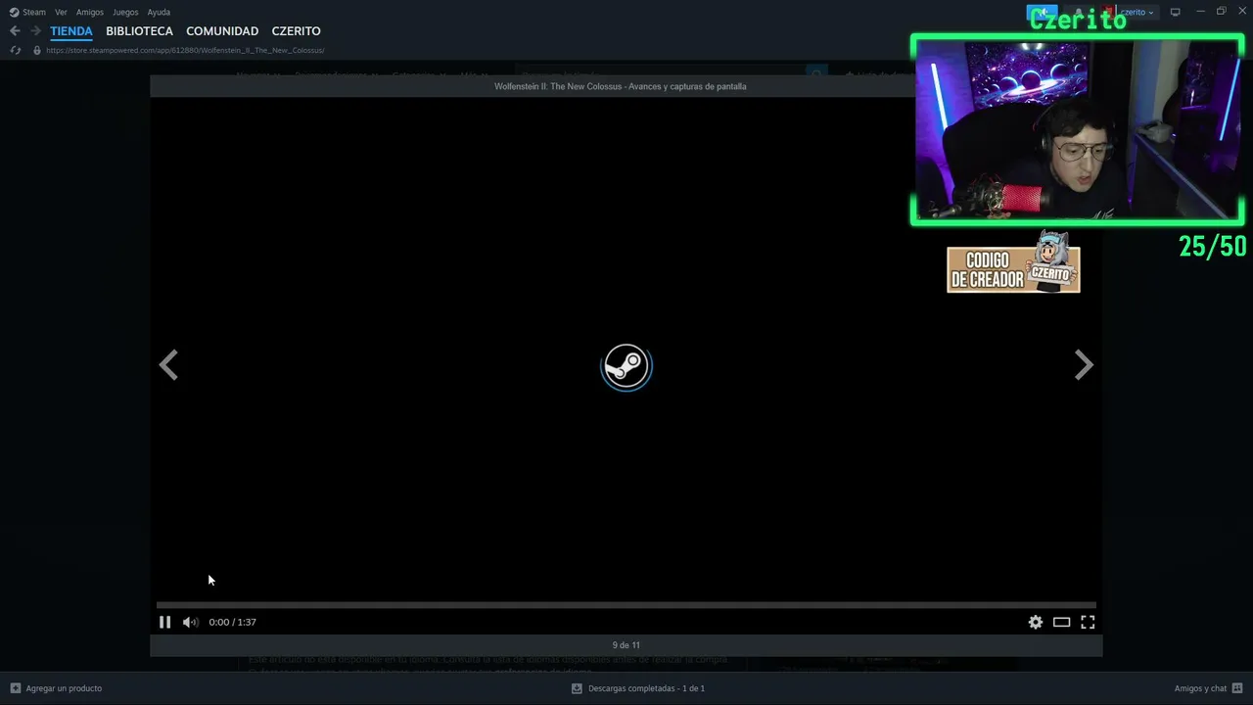This screenshot has width=1253, height=705.
Task: Restore down the Steam window
Action: (x=1221, y=12)
